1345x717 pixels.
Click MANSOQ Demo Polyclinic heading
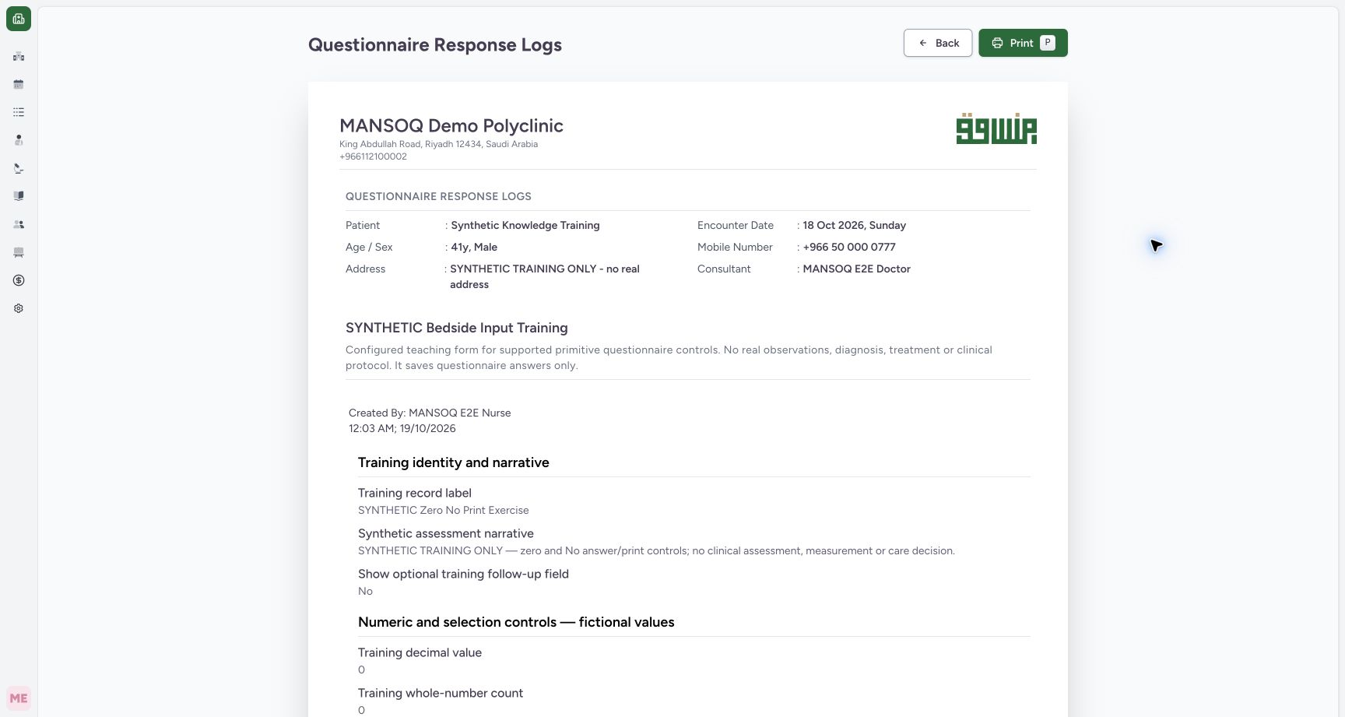(451, 125)
